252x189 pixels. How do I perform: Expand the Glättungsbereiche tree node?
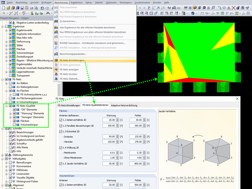pyautogui.click(x=2, y=155)
